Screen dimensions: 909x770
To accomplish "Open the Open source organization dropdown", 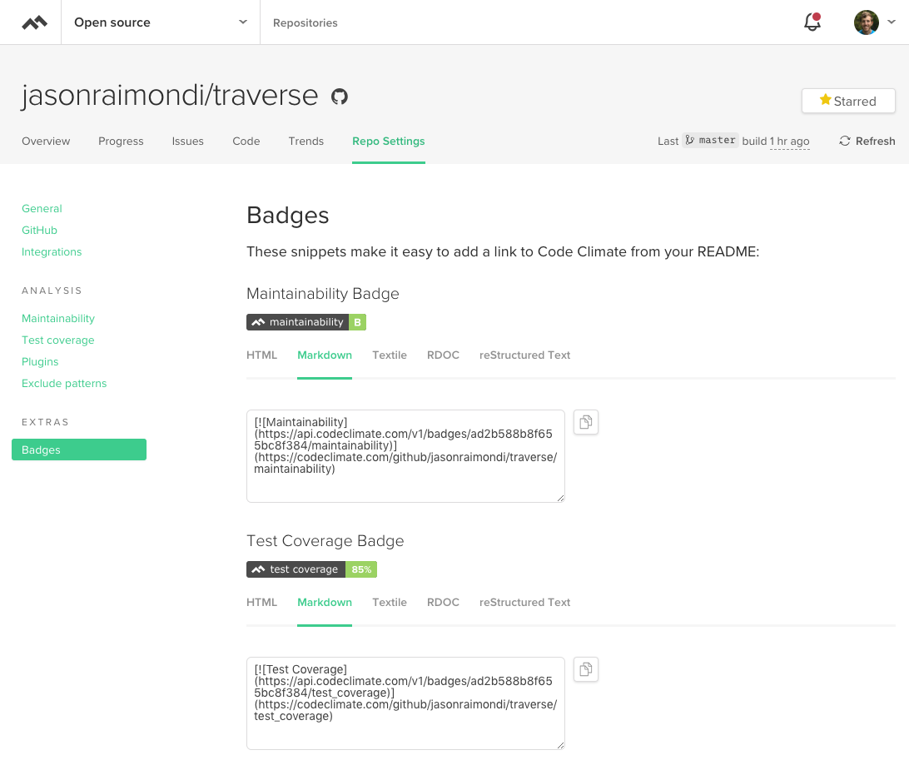I will point(160,22).
